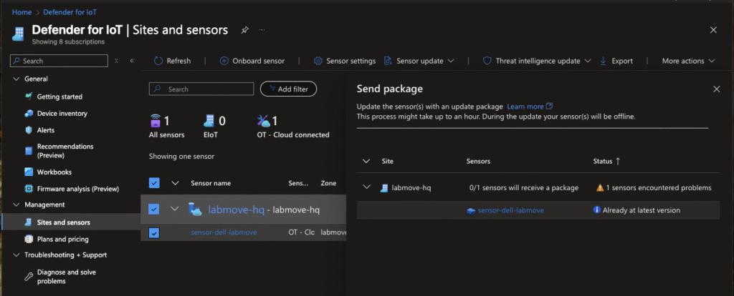Open Device inventory
This screenshot has height=296, width=734.
(x=62, y=114)
